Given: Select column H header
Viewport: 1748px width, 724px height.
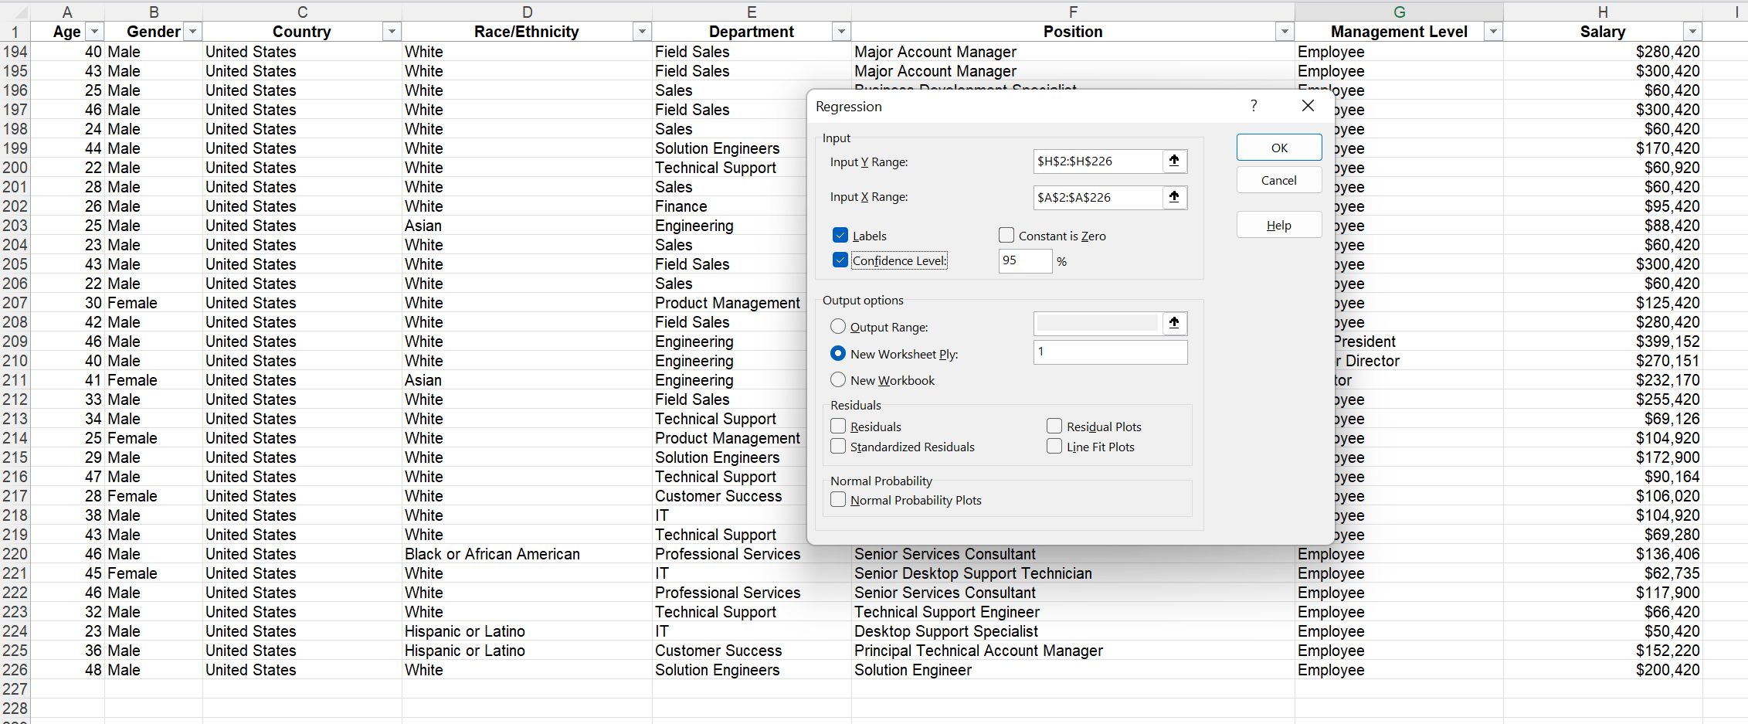Looking at the screenshot, I should 1603,12.
